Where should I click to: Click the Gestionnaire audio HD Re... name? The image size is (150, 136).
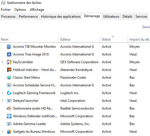pyautogui.click(x=33, y=108)
